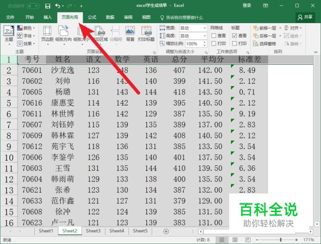Toggle Headings Print (打印) checkbox
The image size is (321, 244).
click(x=235, y=44)
